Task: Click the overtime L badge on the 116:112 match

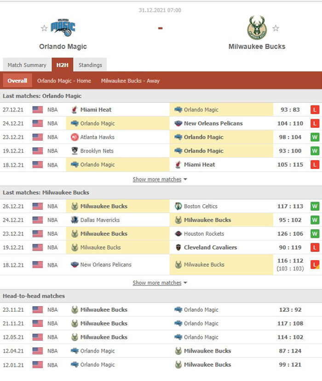Action: tap(315, 264)
